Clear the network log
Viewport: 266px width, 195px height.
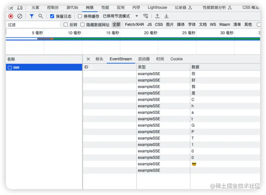20,16
